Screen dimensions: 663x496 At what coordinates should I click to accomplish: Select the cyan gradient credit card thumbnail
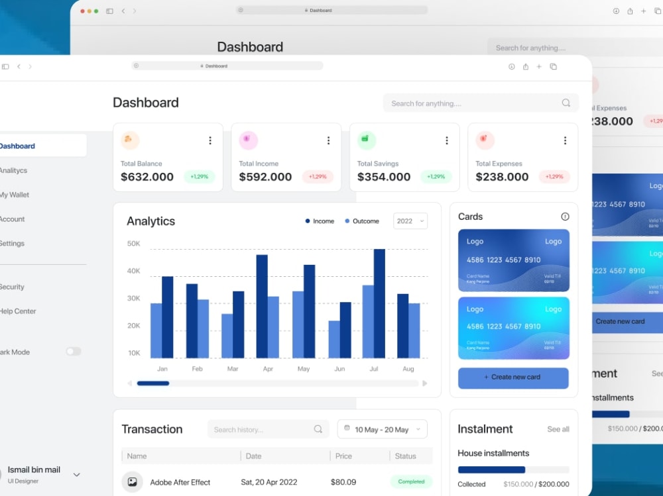(514, 328)
